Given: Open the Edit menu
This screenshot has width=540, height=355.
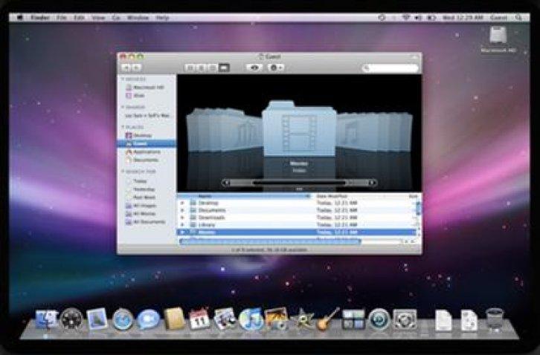Looking at the screenshot, I should point(79,17).
